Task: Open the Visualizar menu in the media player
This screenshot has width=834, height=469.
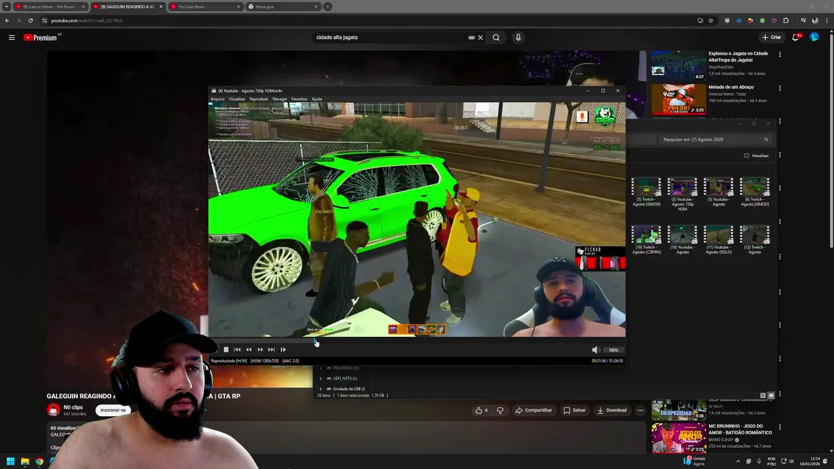Action: click(x=237, y=99)
